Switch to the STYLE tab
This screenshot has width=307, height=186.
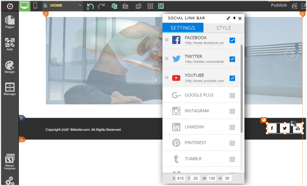223,28
